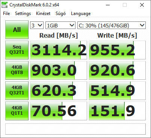Click the Write [MB/s] column header

pyautogui.click(x=117, y=35)
